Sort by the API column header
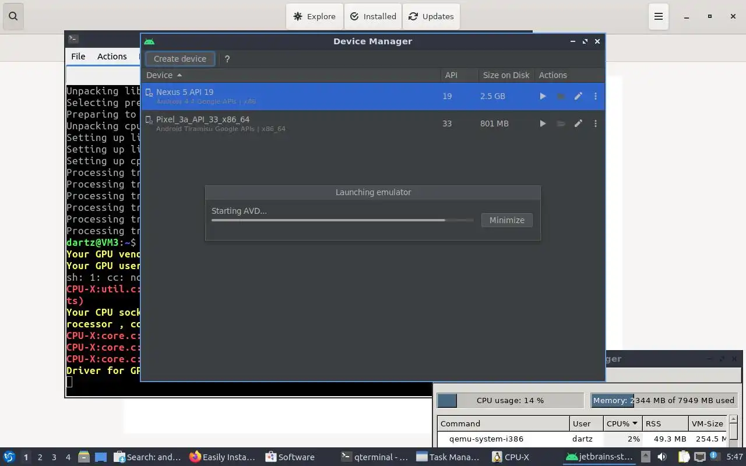Image resolution: width=746 pixels, height=466 pixels. [x=459, y=75]
